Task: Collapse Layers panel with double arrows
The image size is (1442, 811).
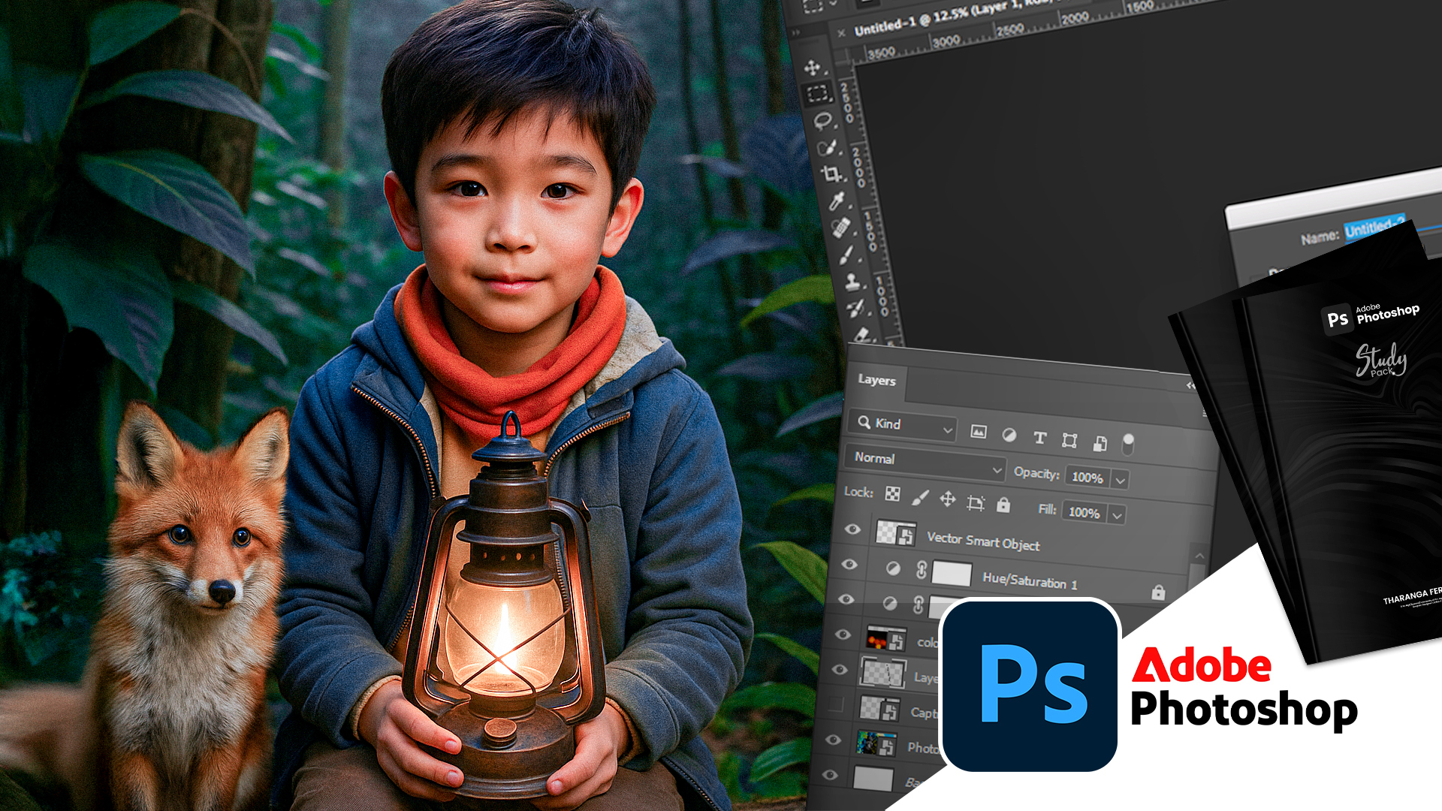Action: pyautogui.click(x=1190, y=385)
